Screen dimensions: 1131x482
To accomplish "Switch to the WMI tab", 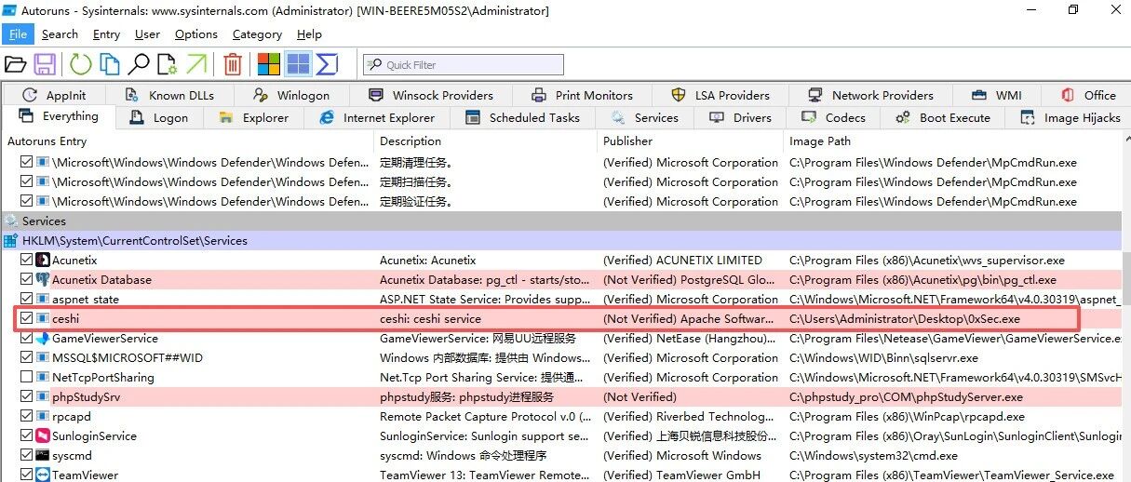I will point(996,95).
